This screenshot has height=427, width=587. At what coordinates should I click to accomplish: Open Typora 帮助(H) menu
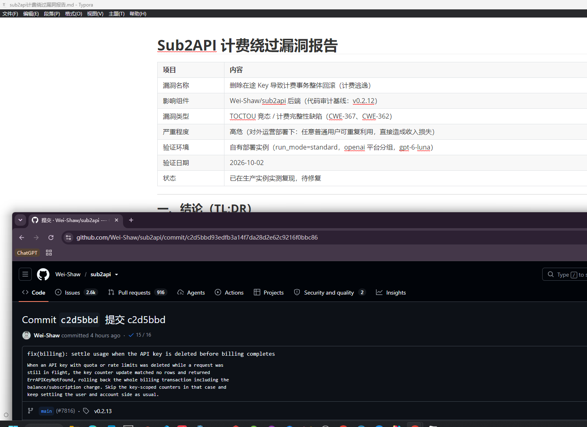[x=138, y=13]
